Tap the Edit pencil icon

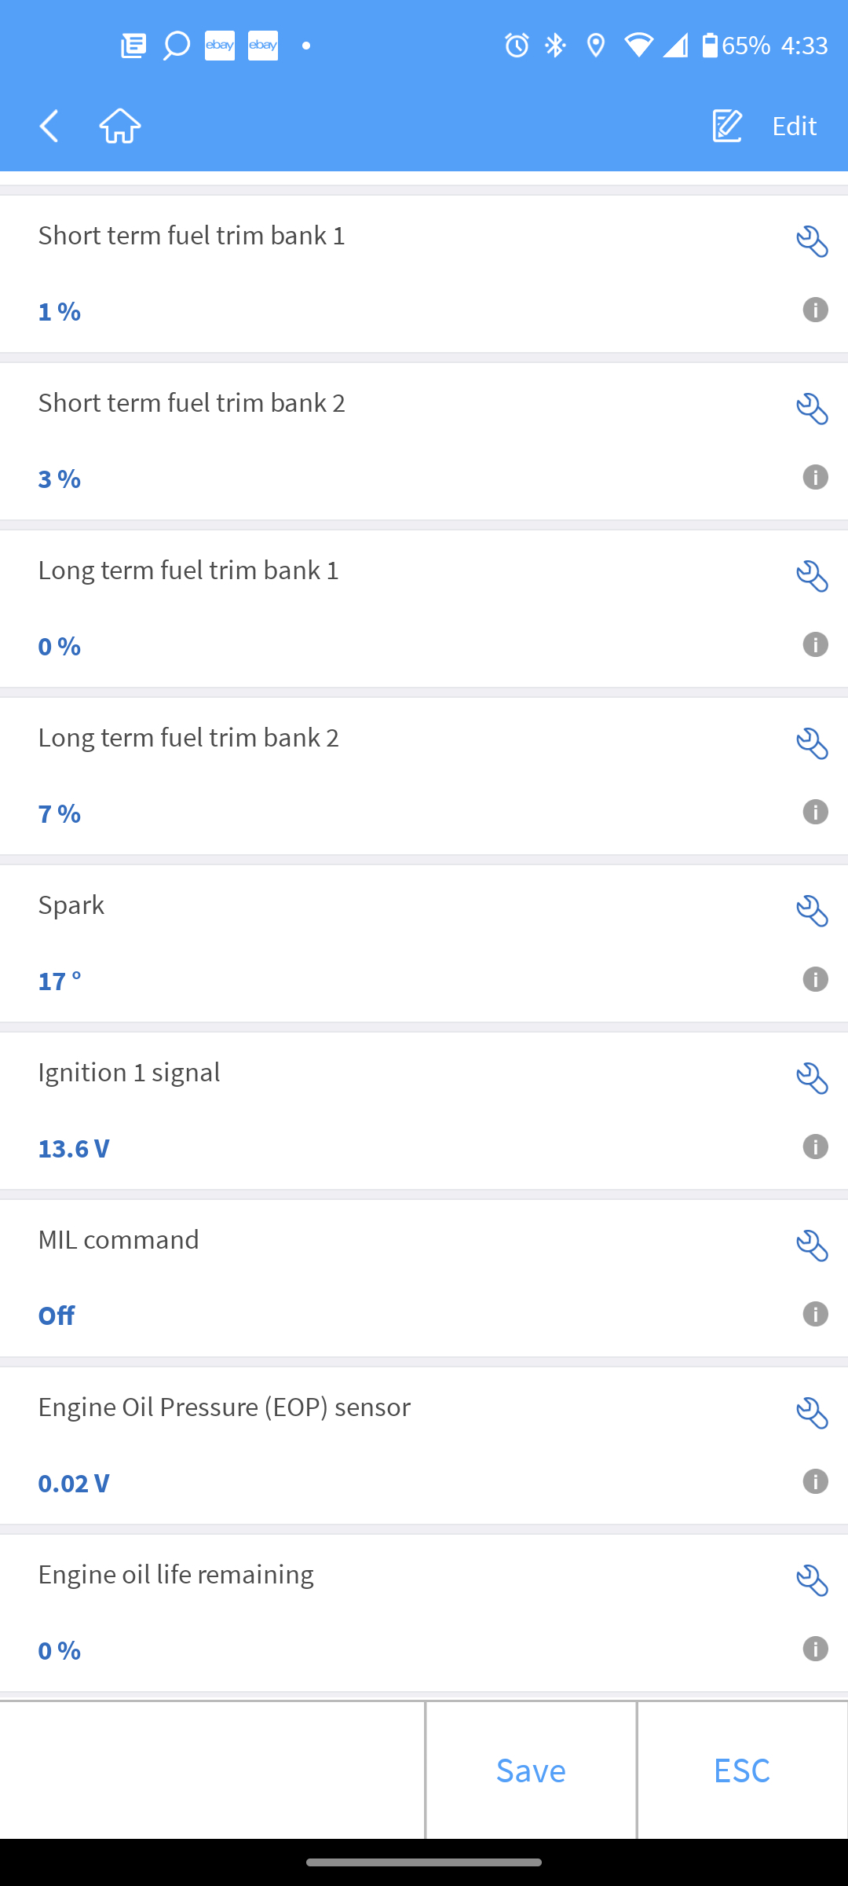pyautogui.click(x=727, y=126)
